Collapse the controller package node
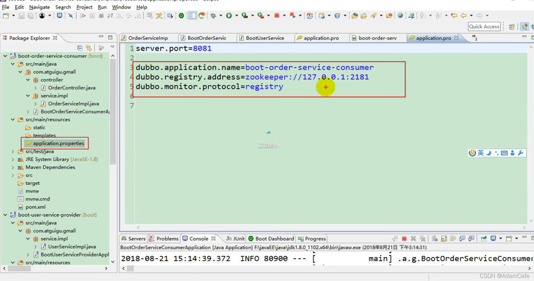The image size is (534, 281). [28, 80]
